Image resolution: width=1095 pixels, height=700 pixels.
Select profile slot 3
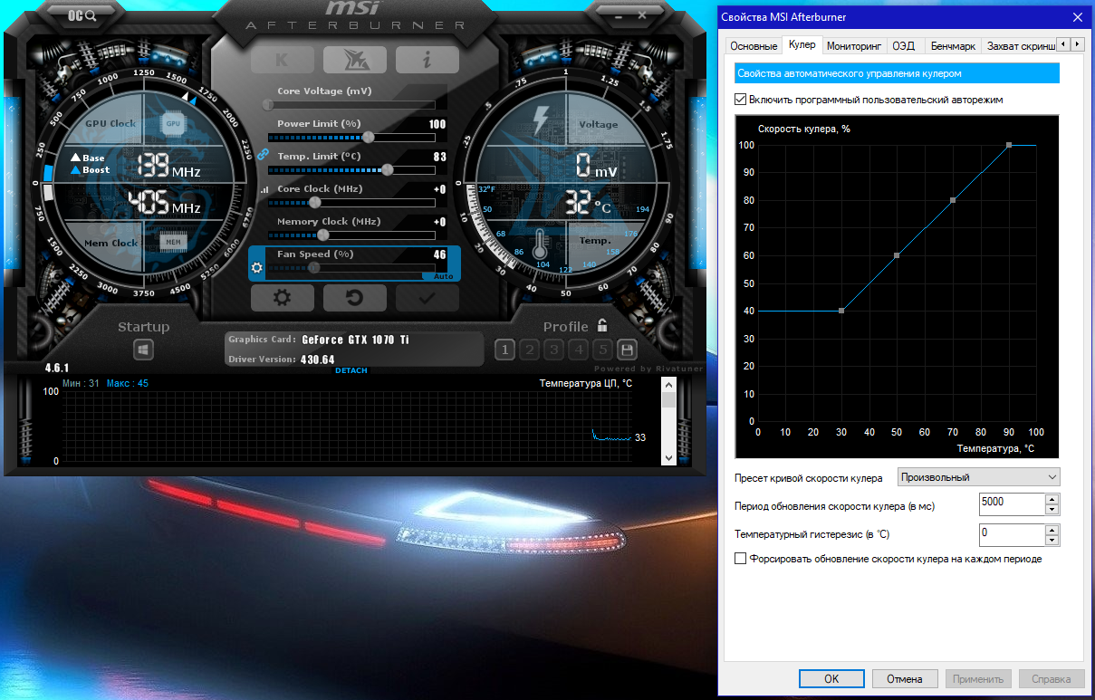click(554, 350)
